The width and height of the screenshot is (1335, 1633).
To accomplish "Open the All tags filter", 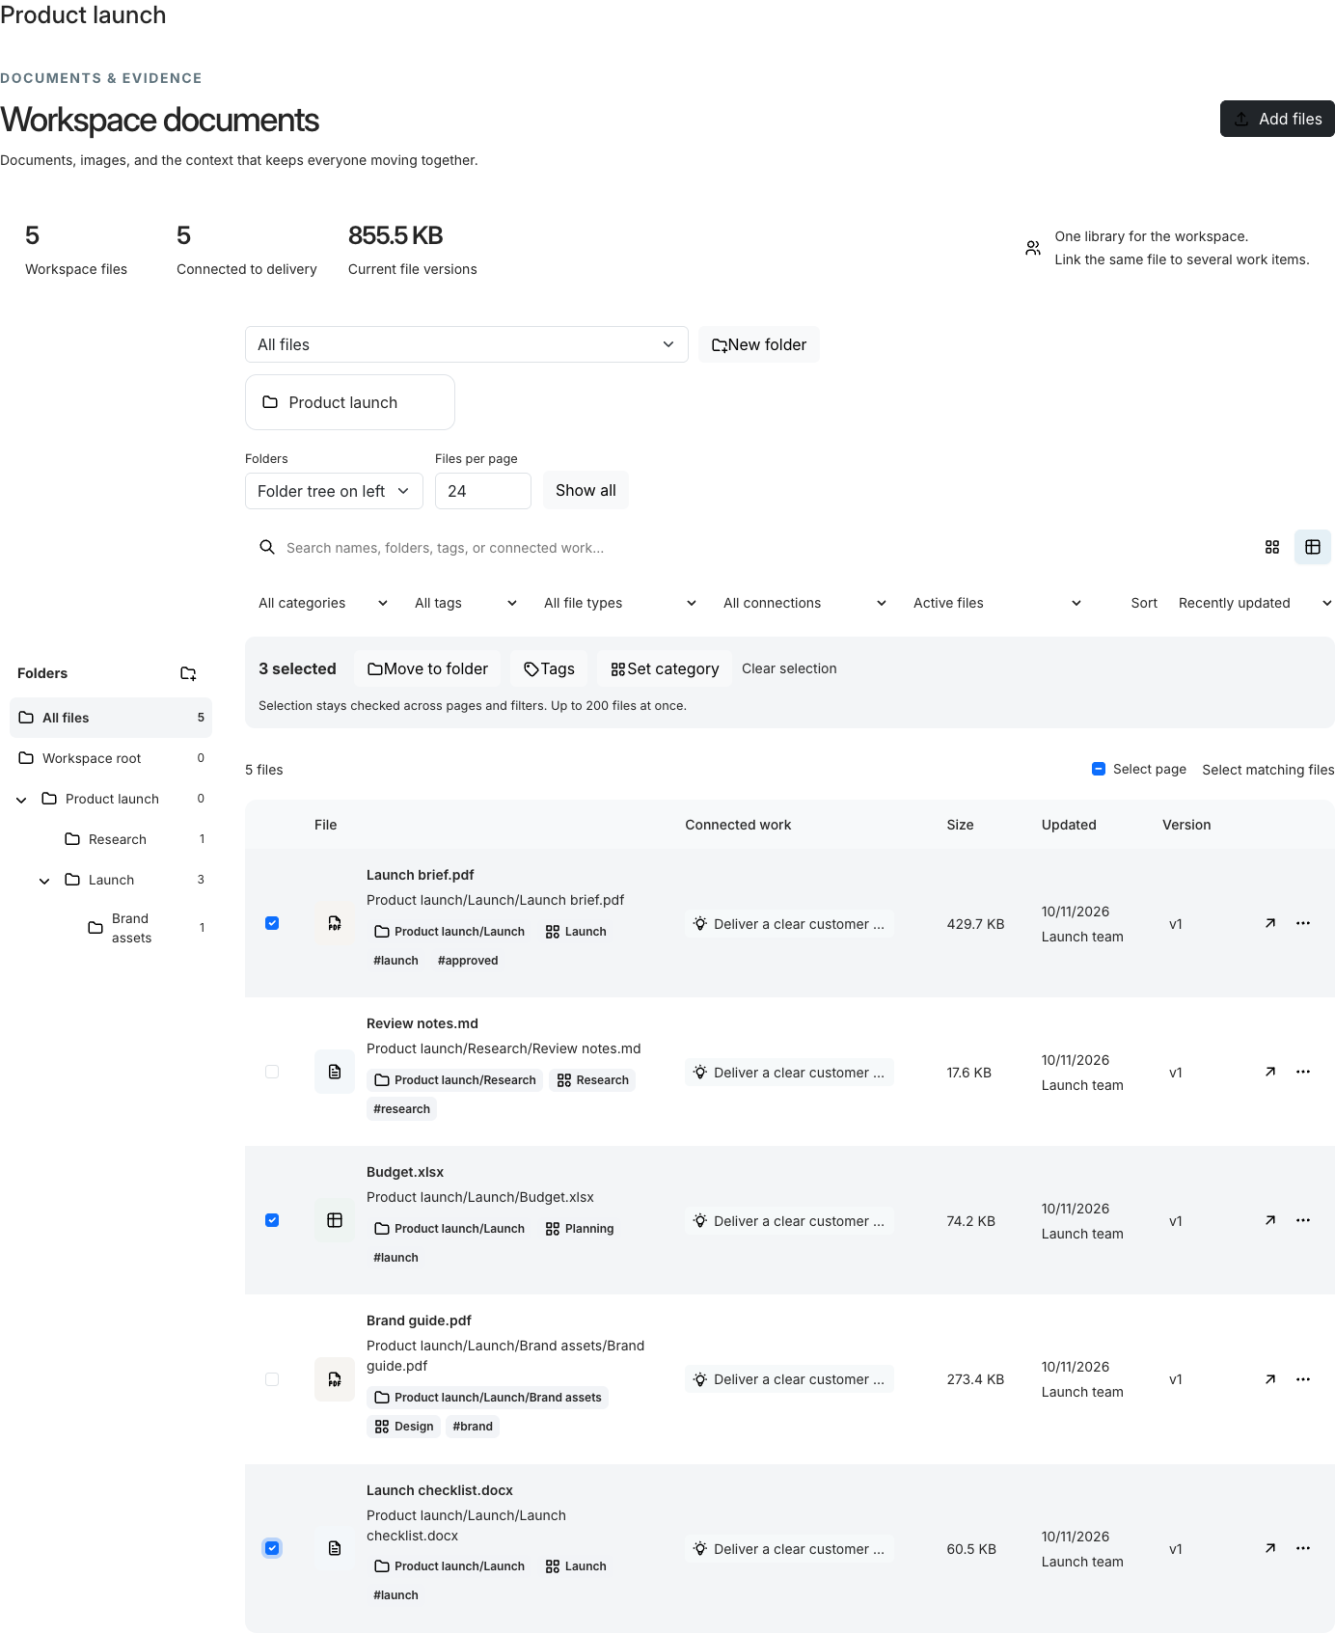I will [466, 603].
